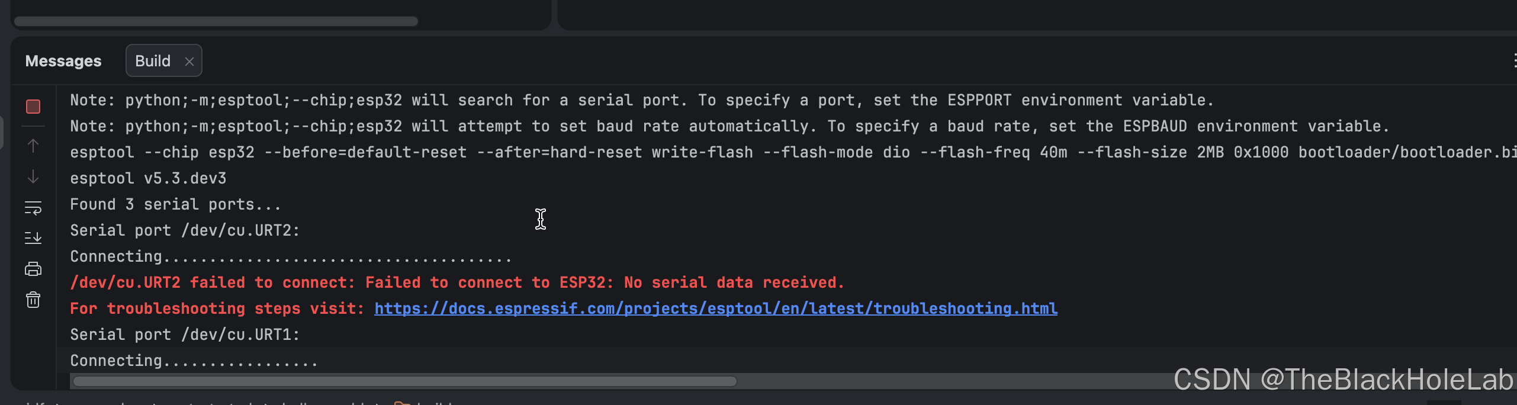Close the Build tab
Image resolution: width=1517 pixels, height=405 pixels.
[x=189, y=62]
